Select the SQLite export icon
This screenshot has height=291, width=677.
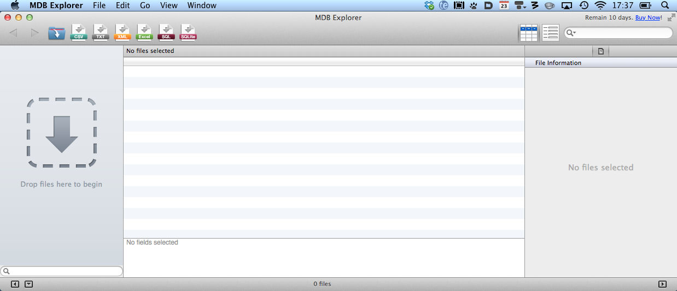[188, 33]
